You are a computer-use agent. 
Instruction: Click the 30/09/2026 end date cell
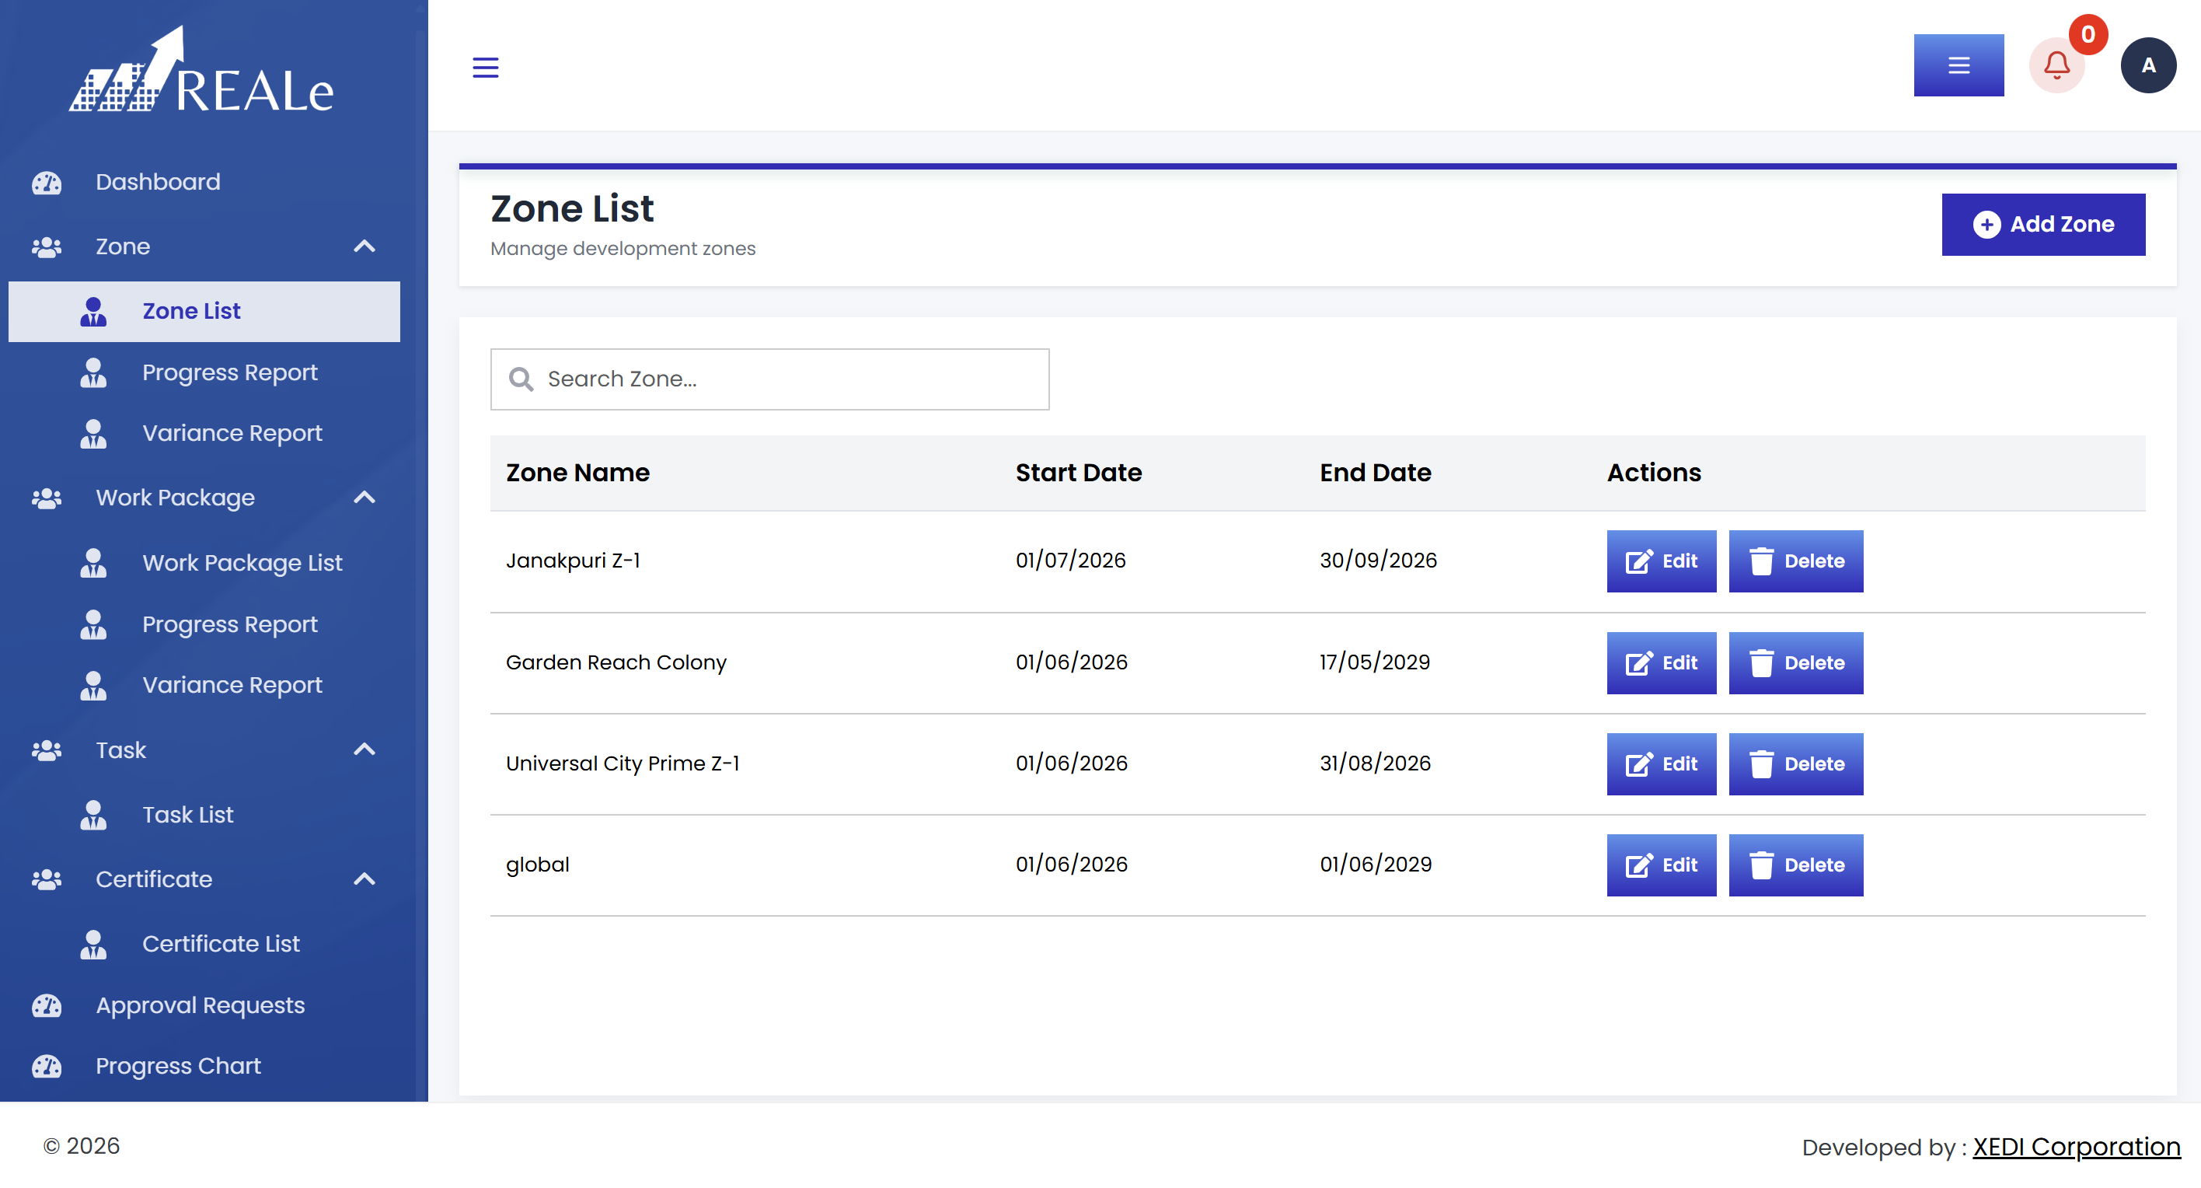tap(1378, 561)
